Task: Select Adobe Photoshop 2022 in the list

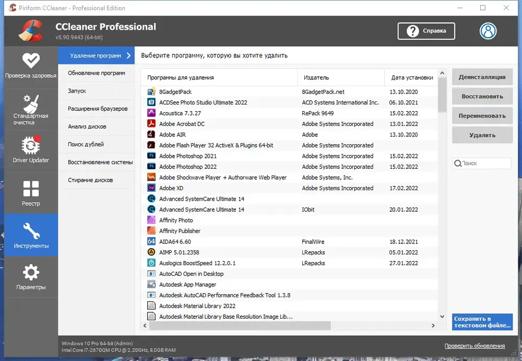Action: 188,167
